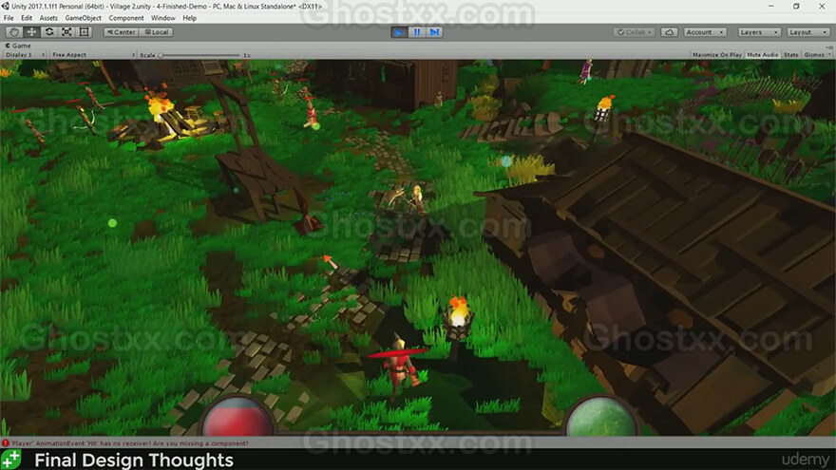Screen dimensions: 836x470
Task: Open the Layout dropdown
Action: [808, 32]
